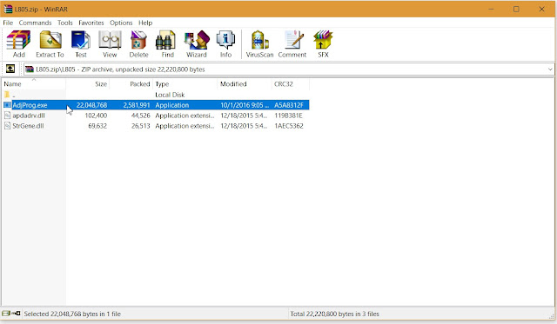Click the 26,513 packed value
557x324 pixels.
[x=141, y=125]
